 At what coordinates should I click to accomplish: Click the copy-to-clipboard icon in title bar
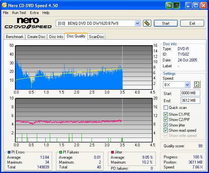pyautogui.click(x=169, y=6)
